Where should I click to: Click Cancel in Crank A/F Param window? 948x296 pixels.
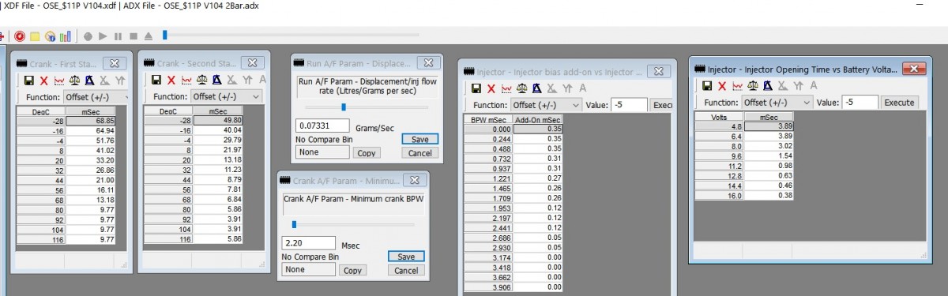[406, 270]
